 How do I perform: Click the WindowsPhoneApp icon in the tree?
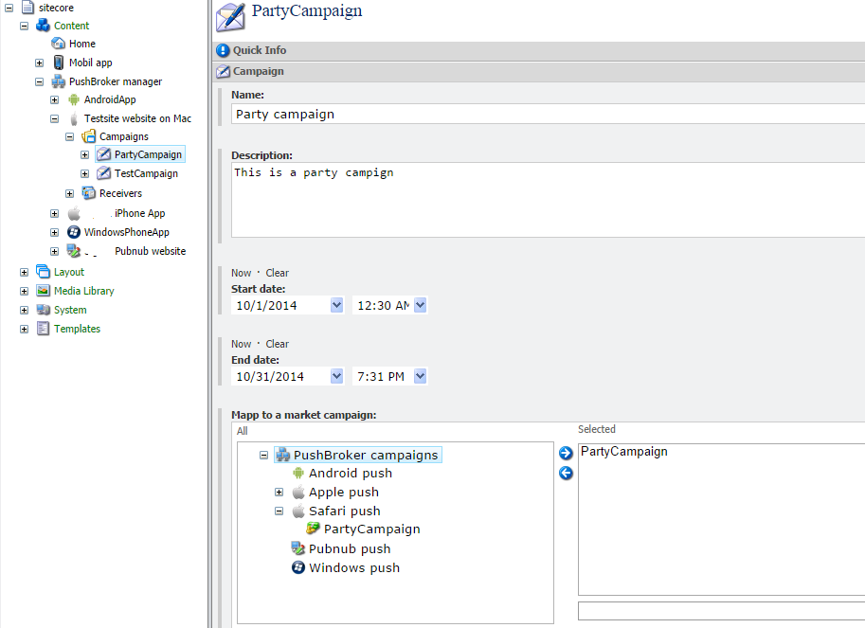click(x=73, y=232)
